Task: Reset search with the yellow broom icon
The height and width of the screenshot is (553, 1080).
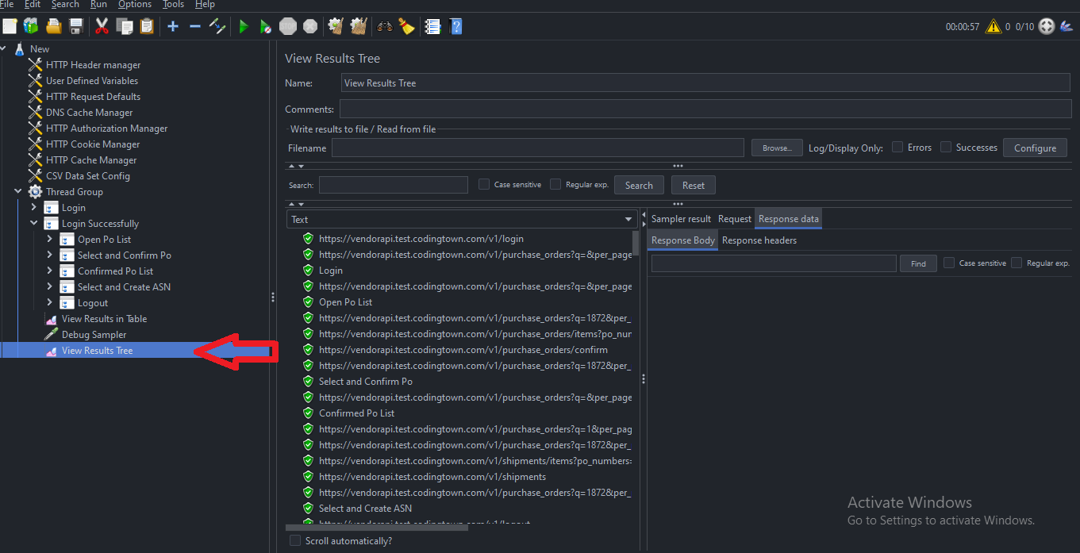Action: pyautogui.click(x=407, y=26)
